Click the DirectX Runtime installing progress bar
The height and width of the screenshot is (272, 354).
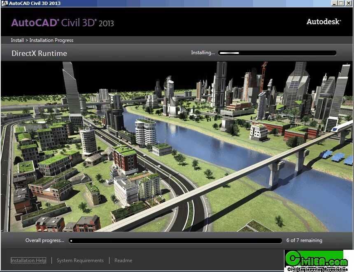(x=277, y=53)
